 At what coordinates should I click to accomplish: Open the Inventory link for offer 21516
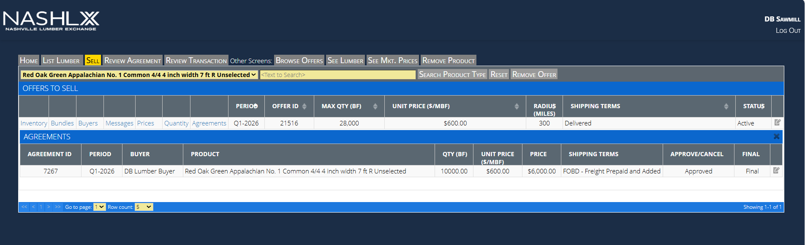(34, 123)
